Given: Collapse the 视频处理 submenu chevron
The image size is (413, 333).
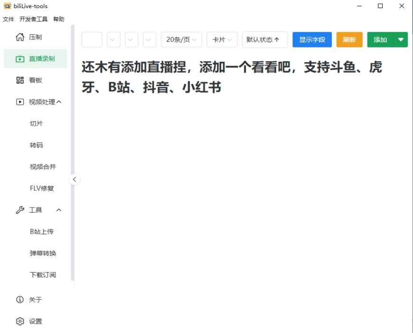Looking at the screenshot, I should coord(59,102).
